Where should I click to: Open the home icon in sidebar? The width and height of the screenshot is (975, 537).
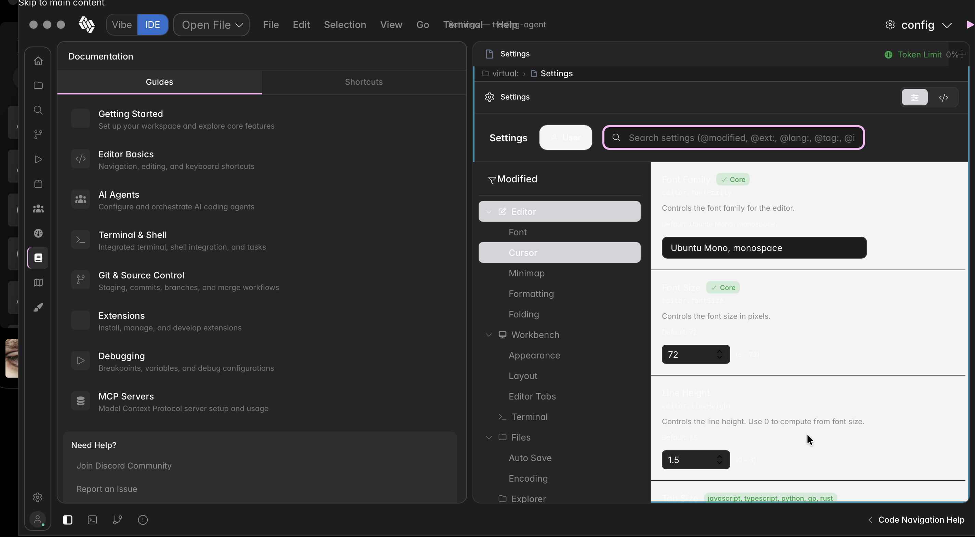pos(38,61)
